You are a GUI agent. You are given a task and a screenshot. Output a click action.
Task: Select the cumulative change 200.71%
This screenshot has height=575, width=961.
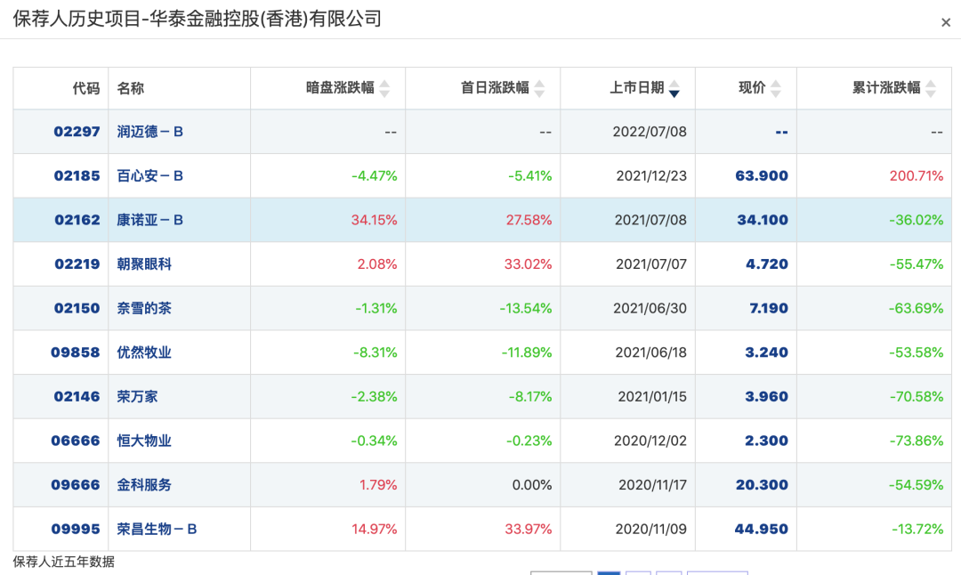coord(917,176)
